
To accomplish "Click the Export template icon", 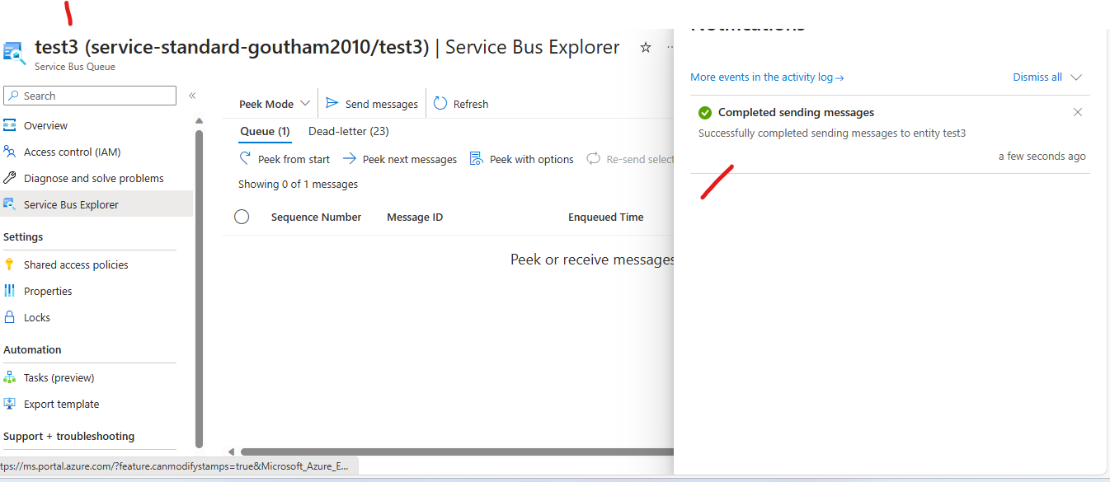I will tap(11, 404).
